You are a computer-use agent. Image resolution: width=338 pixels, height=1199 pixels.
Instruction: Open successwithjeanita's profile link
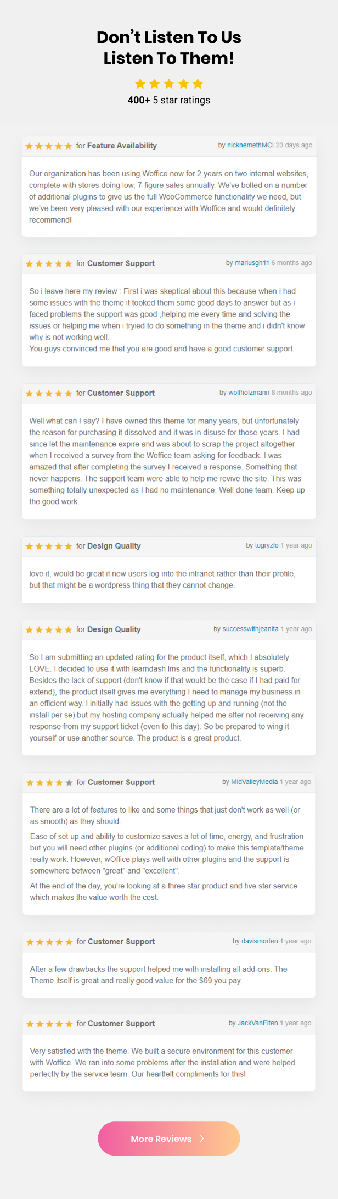coord(250,629)
